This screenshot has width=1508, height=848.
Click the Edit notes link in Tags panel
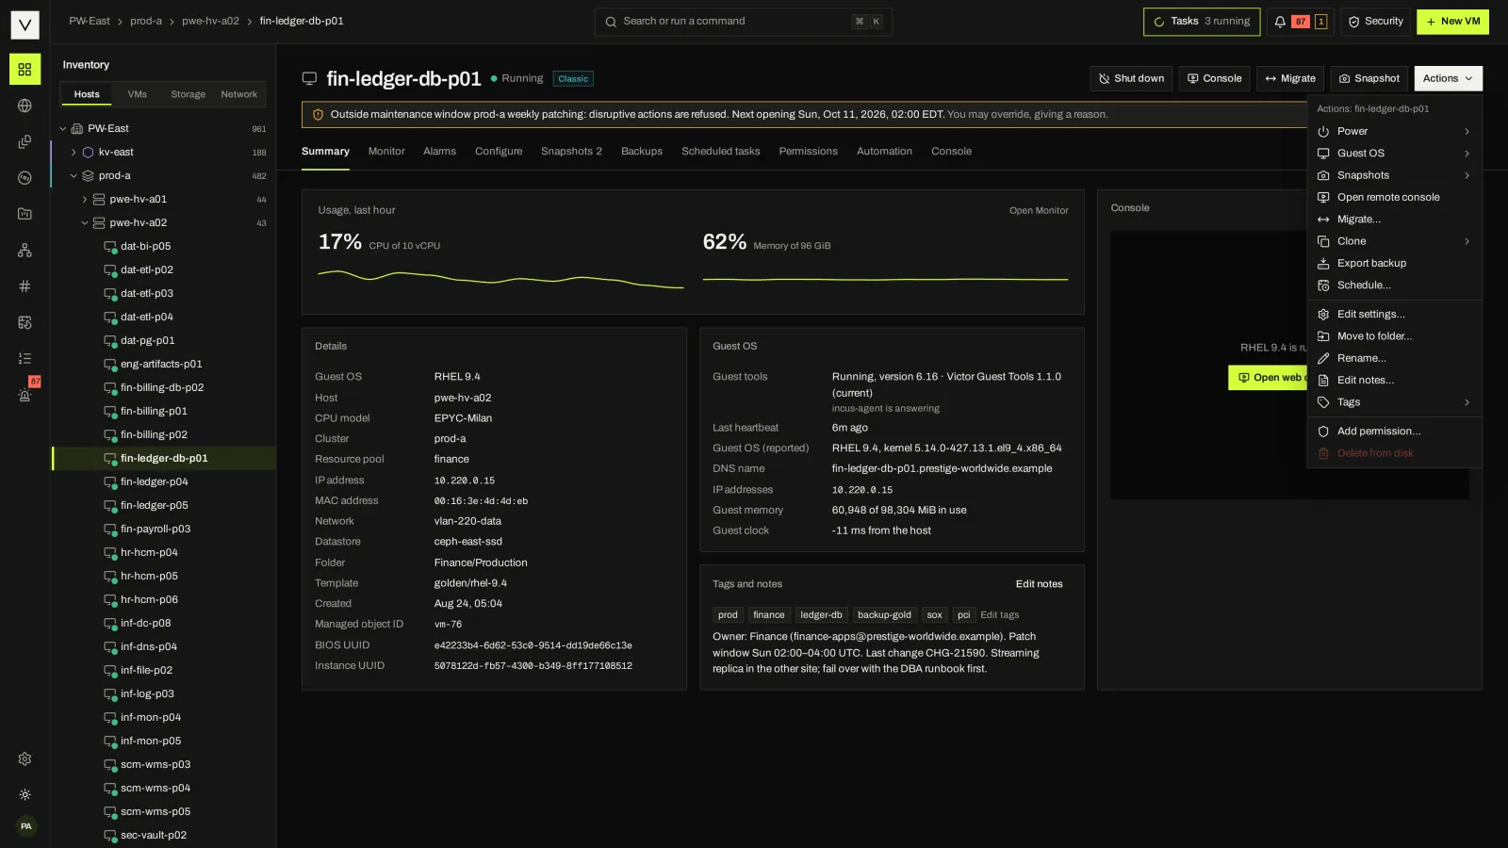[x=1039, y=584]
